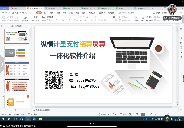Click the Picture (图片) insert icon
The height and width of the screenshot is (128, 184).
coord(147,17)
